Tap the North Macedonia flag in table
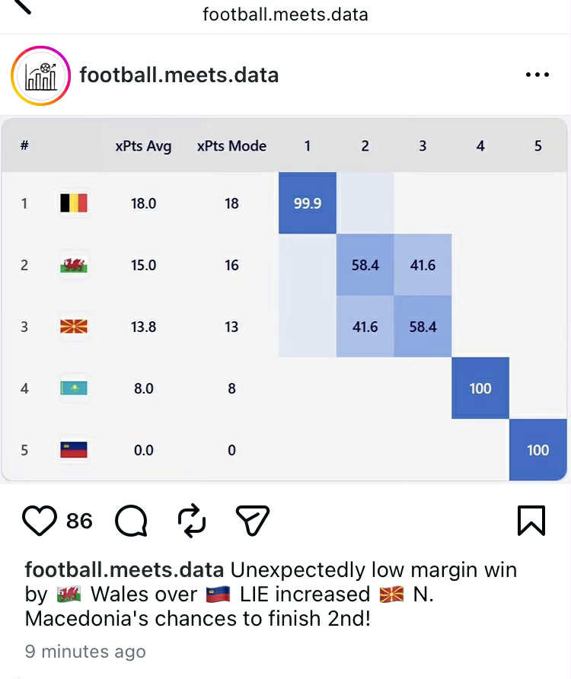The image size is (571, 679). [74, 327]
